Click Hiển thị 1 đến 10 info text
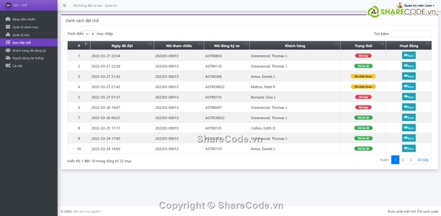 click(x=99, y=161)
